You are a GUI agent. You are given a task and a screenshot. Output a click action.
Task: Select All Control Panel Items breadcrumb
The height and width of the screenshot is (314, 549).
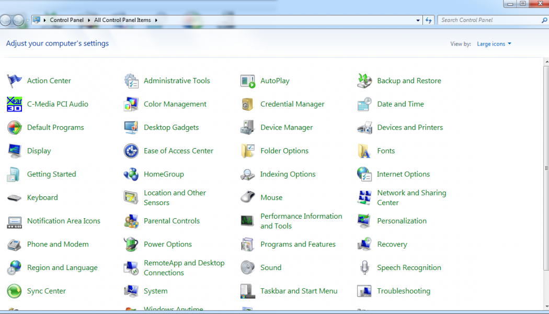(x=122, y=20)
